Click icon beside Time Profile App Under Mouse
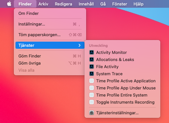Image resolution: width=169 pixels, height=123 pixels. (x=92, y=88)
